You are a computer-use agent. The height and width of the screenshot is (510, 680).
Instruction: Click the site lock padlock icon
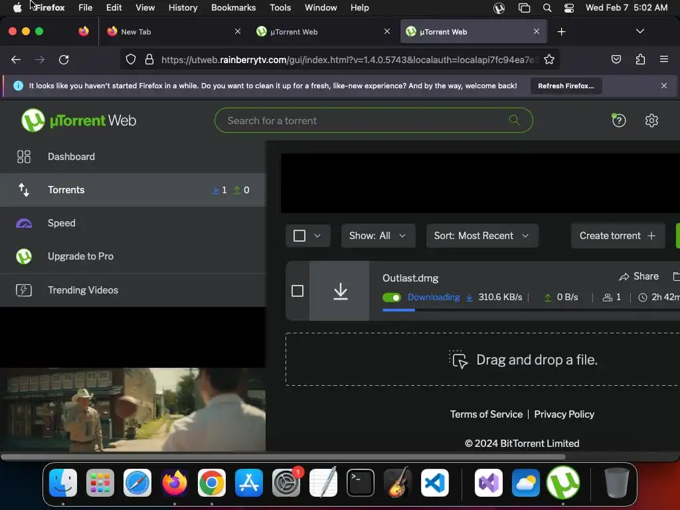(x=149, y=59)
